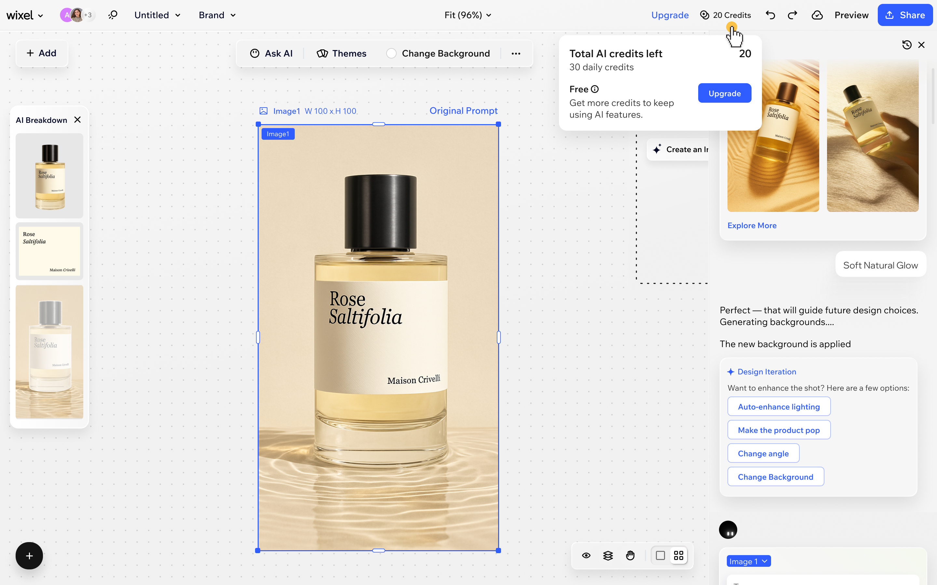This screenshot has width=937, height=585.
Task: Click the Free plan info icon
Action: point(595,89)
